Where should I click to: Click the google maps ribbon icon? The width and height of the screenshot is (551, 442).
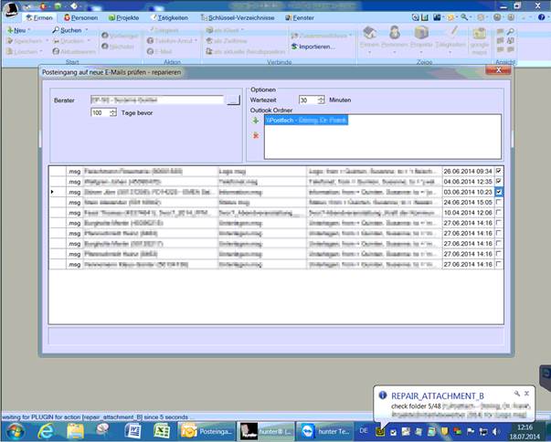[478, 37]
